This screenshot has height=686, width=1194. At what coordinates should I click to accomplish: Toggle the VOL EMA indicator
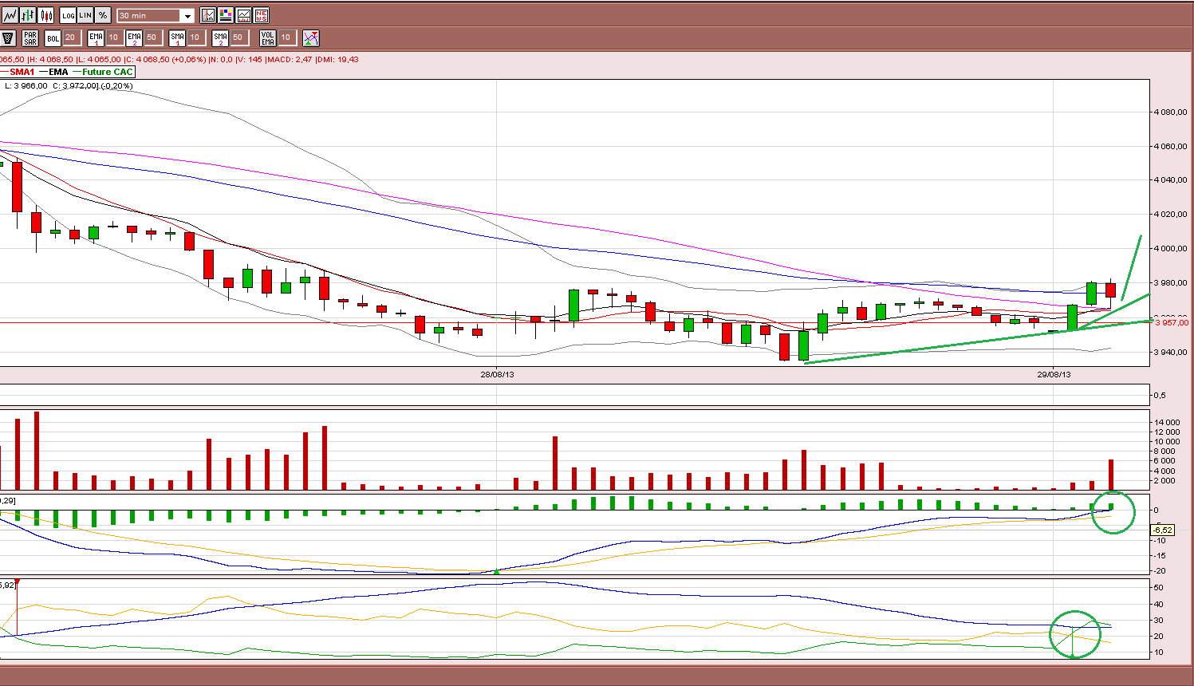tap(268, 37)
